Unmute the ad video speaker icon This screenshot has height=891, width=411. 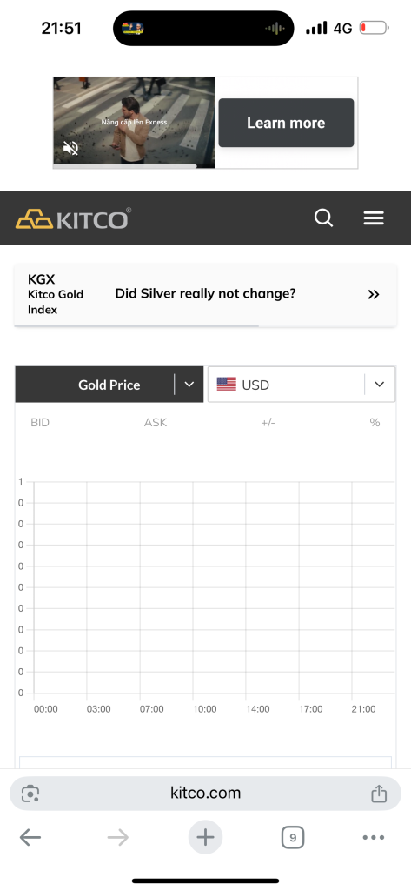click(70, 148)
